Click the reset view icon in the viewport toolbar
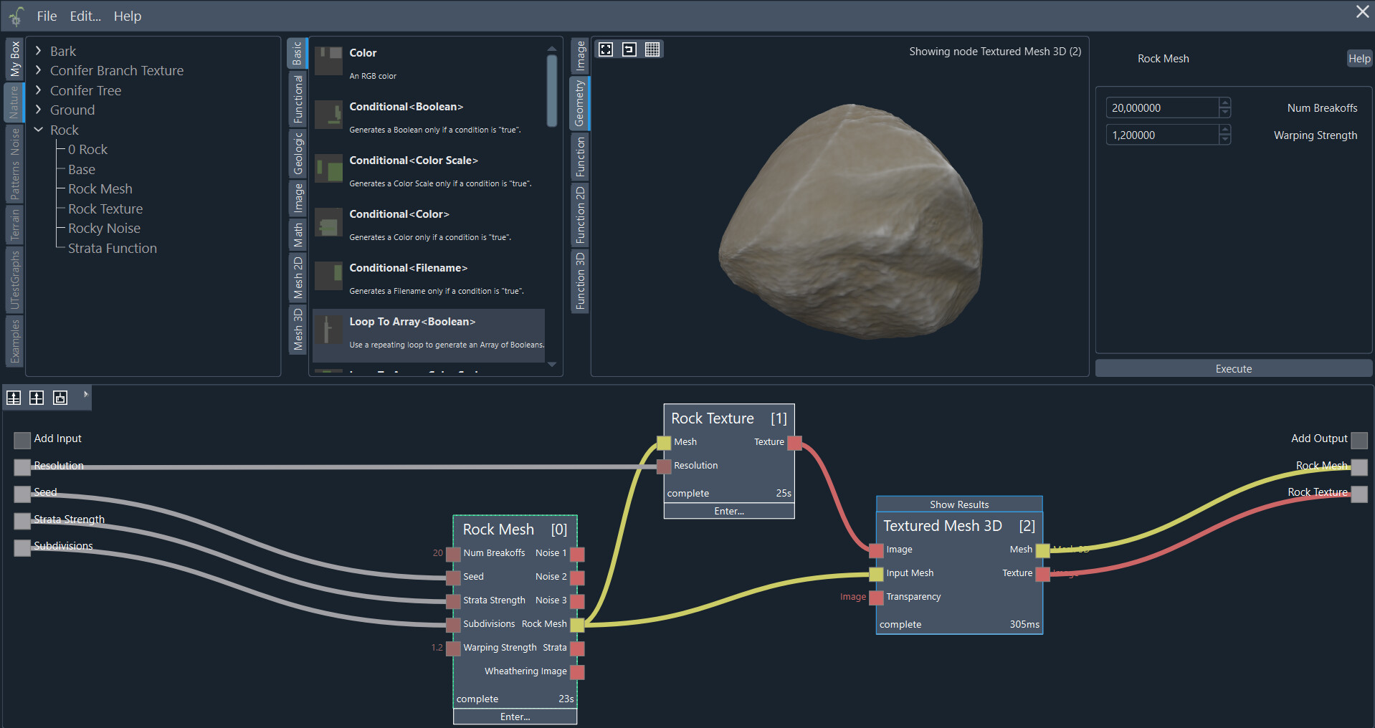Image resolution: width=1375 pixels, height=728 pixels. click(x=629, y=49)
